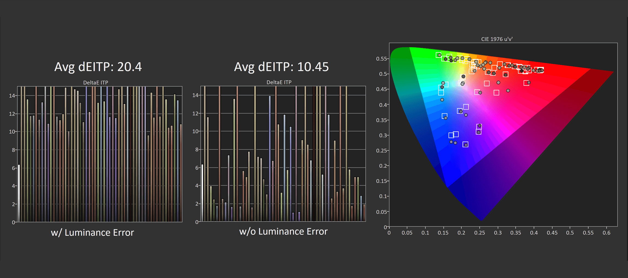Select the DeltaE ITP title above middle chart
The width and height of the screenshot is (628, 278).
279,82
